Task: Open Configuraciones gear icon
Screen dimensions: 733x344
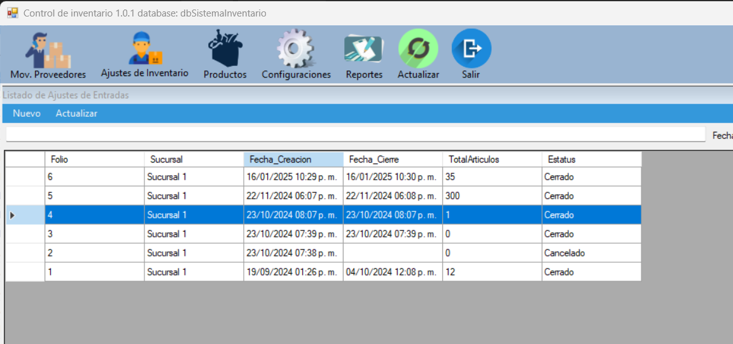Action: click(x=296, y=50)
